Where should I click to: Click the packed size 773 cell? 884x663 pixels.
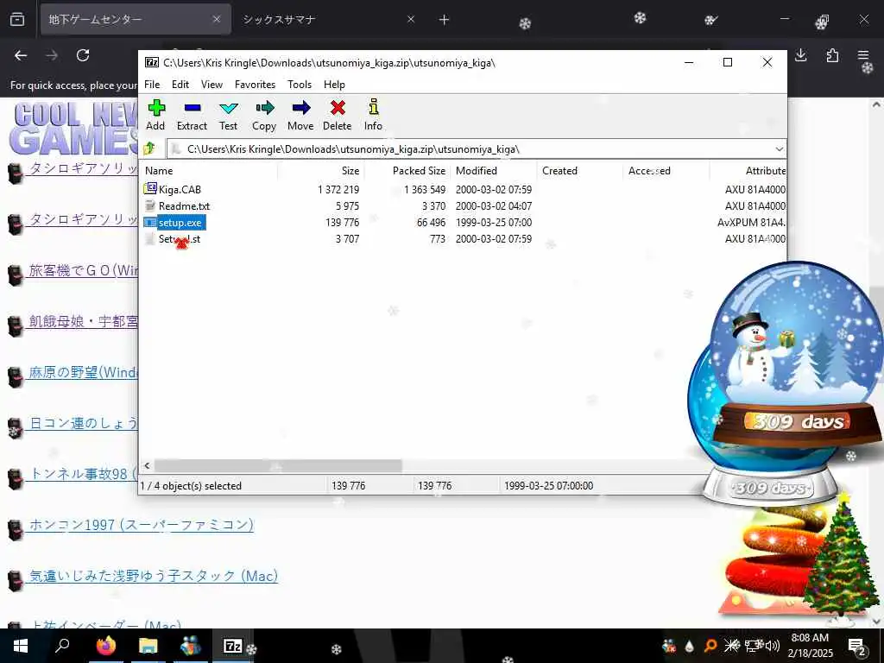coord(438,239)
